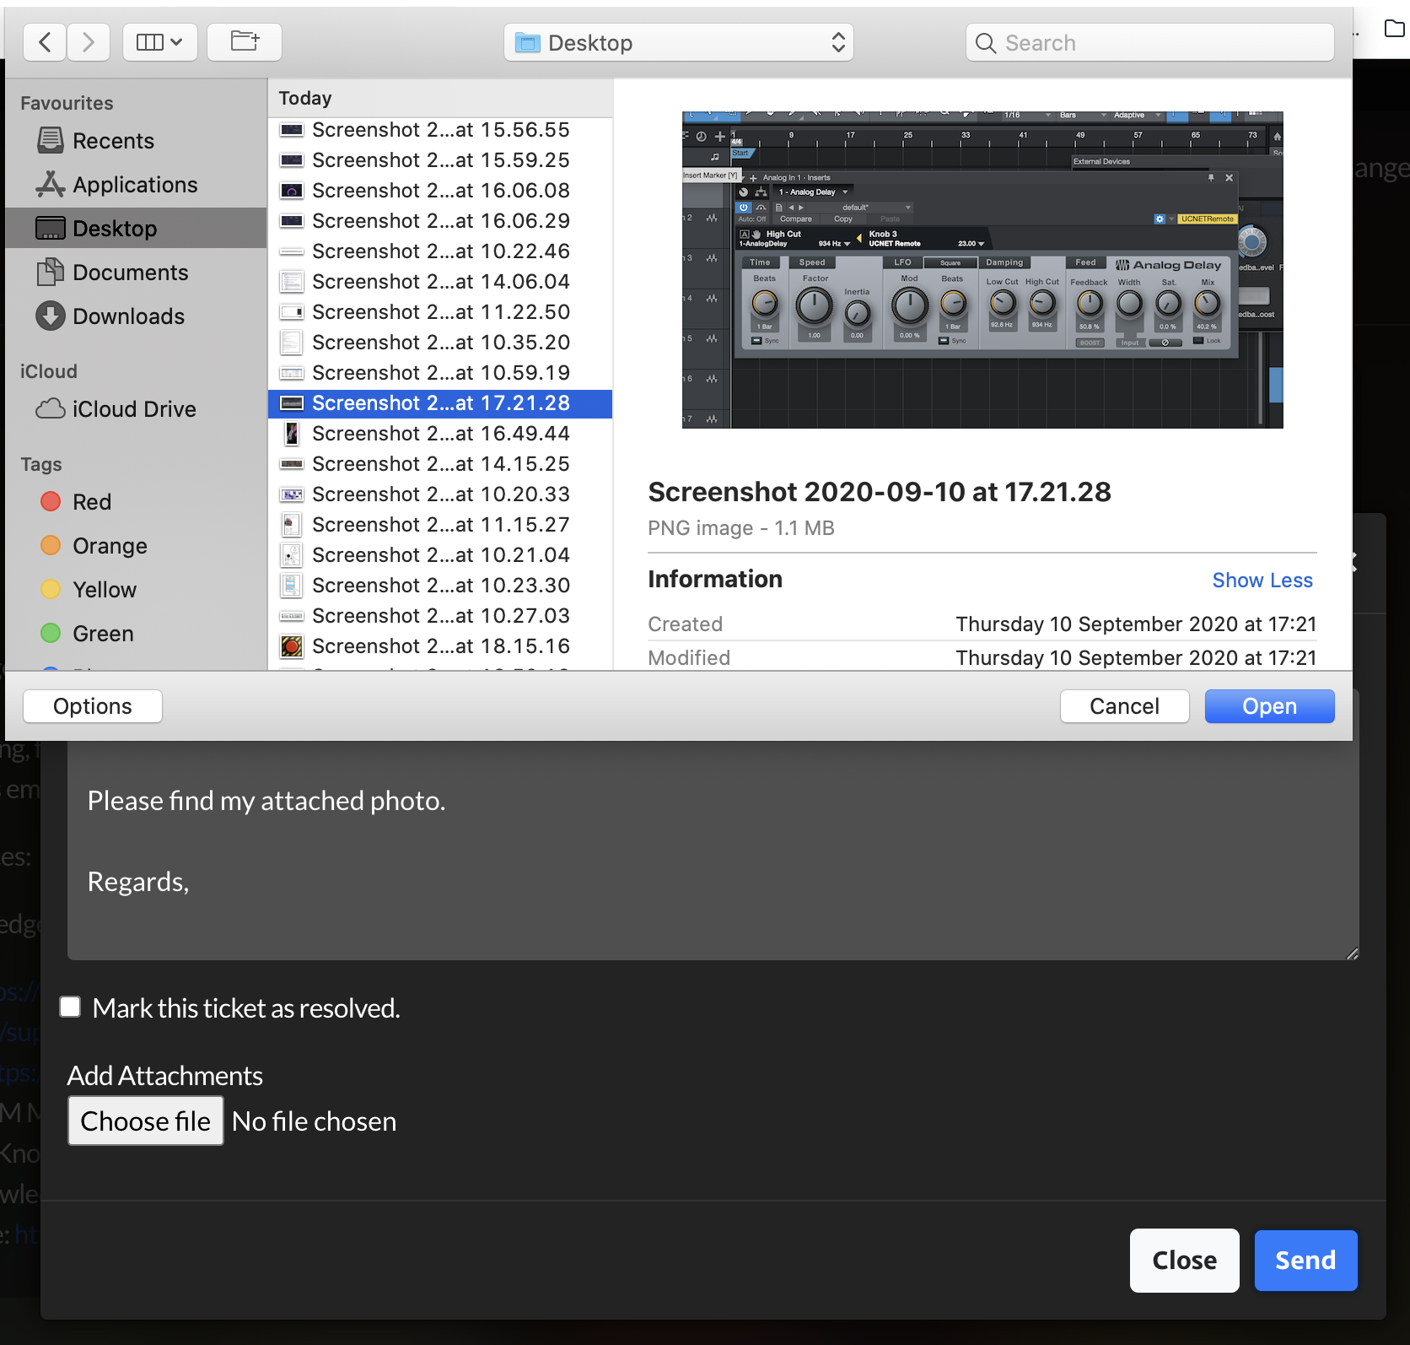This screenshot has width=1410, height=1345.
Task: Select Screenshot 2...at 16.49.44 file
Action: tap(440, 434)
